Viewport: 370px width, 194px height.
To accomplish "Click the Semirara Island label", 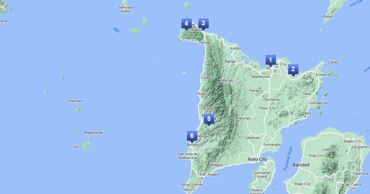I will 125,9.
